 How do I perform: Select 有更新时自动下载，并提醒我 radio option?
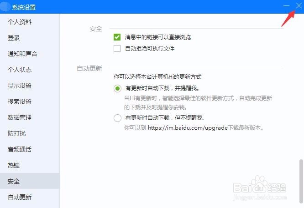pyautogui.click(x=117, y=89)
